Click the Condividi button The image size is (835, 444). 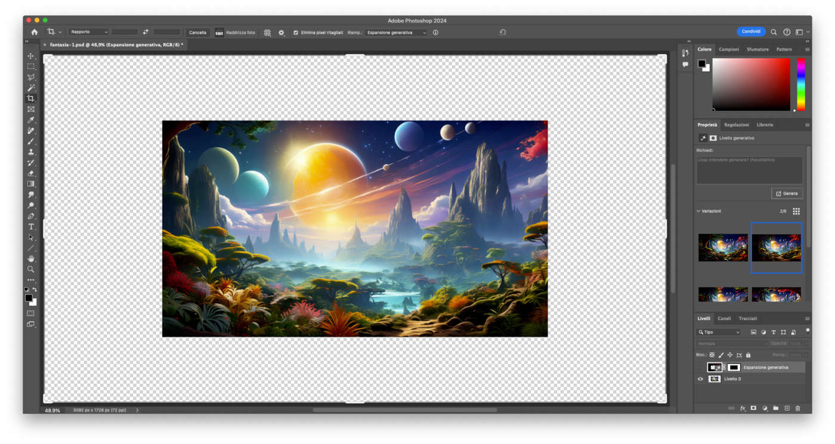[x=751, y=32]
